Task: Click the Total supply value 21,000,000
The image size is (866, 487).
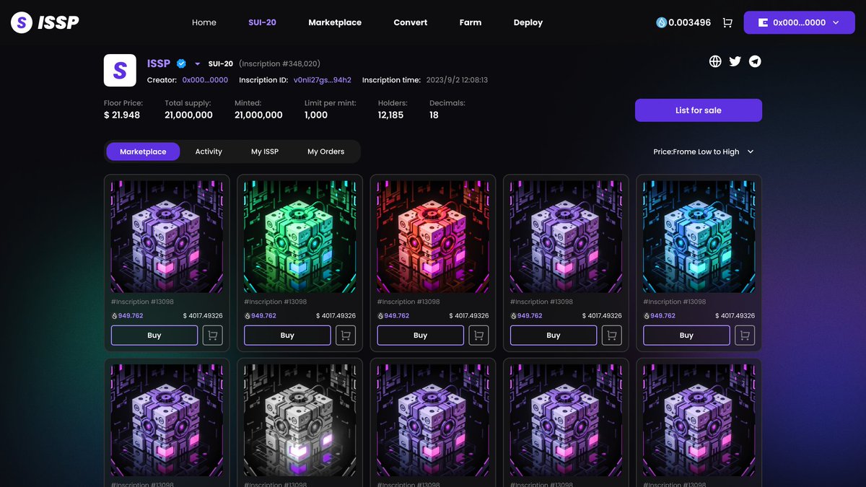Action: click(x=188, y=115)
